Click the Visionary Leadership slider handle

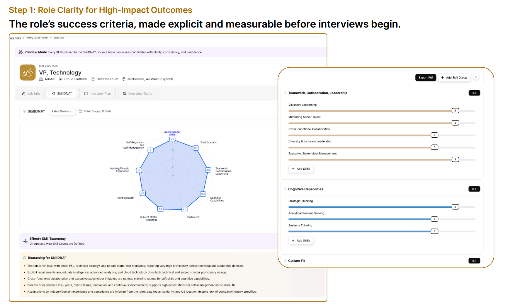(455, 111)
